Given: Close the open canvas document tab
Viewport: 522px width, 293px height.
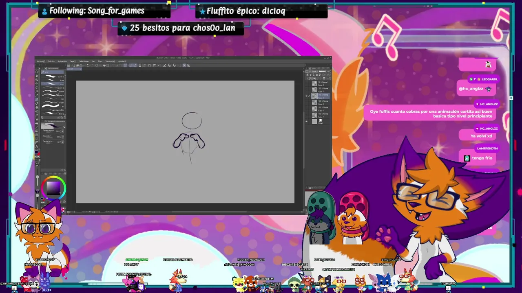Looking at the screenshot, I should pyautogui.click(x=80, y=69).
